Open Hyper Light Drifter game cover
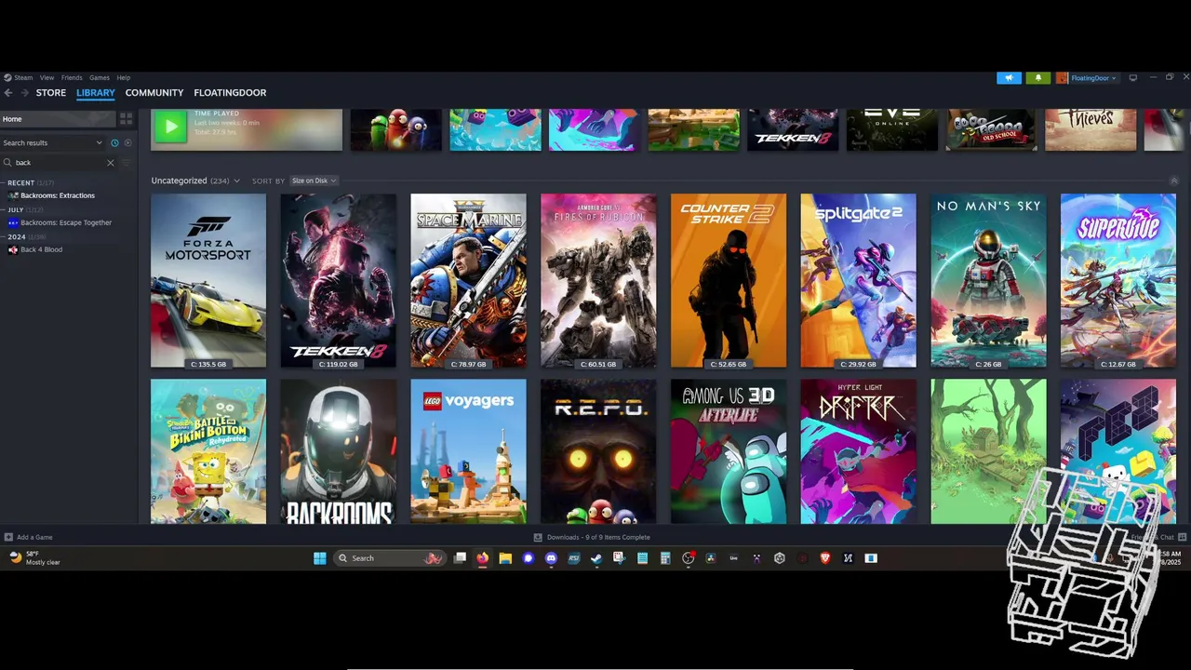Screen dimensions: 1191x670 [x=858, y=451]
